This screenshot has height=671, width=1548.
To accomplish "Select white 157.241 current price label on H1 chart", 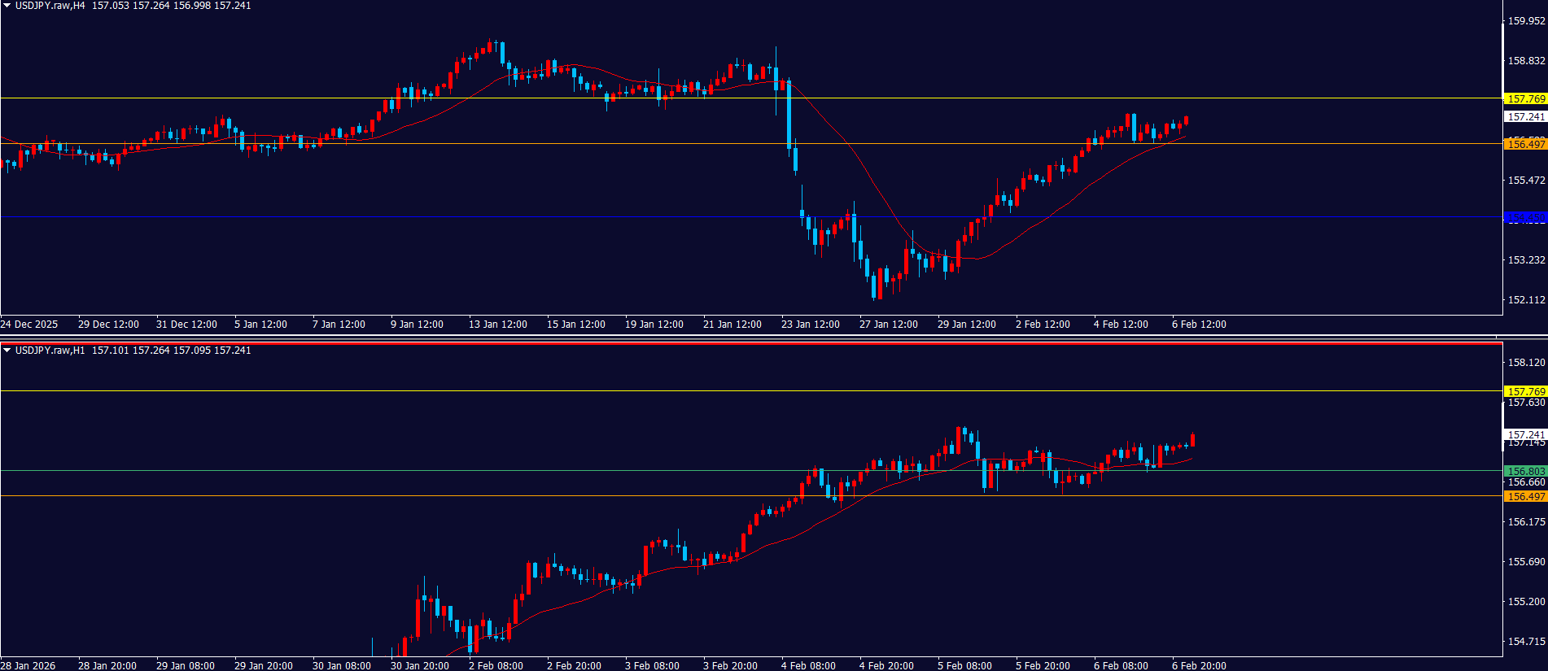I will [1525, 434].
